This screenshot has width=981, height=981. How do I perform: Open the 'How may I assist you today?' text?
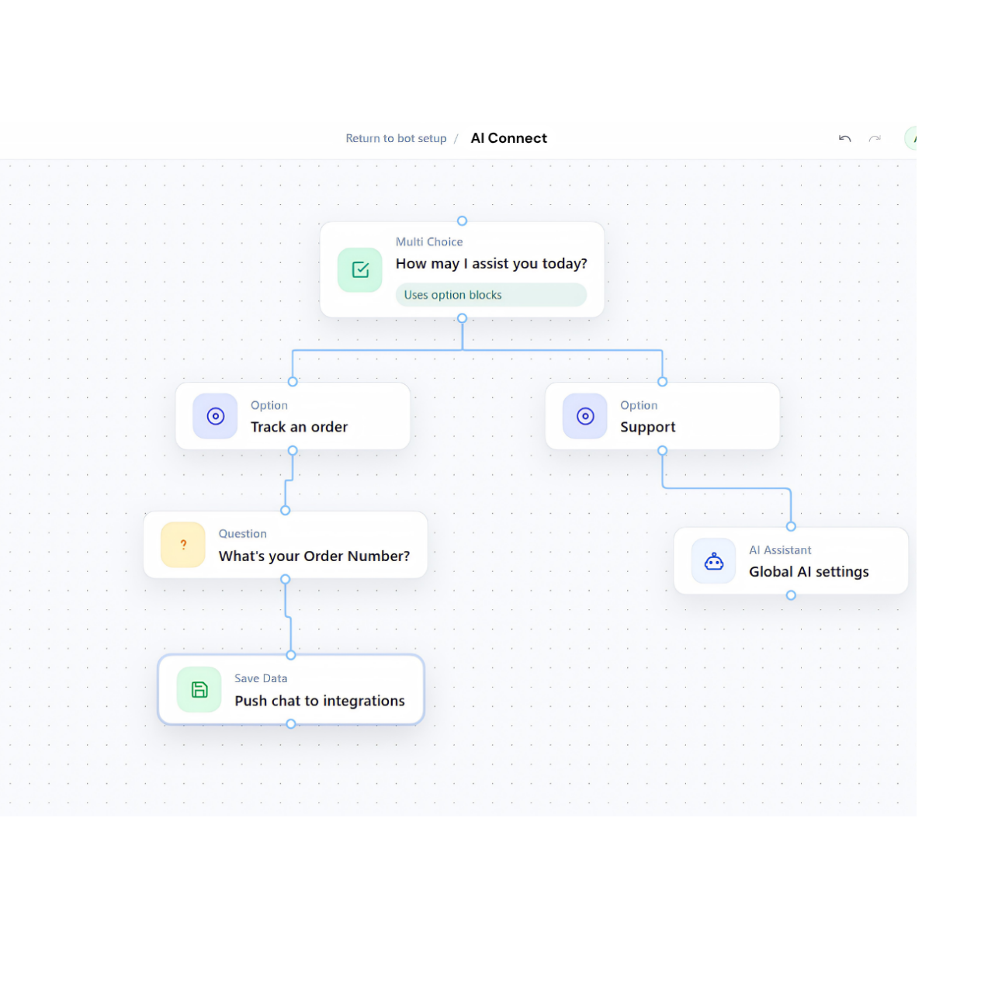click(x=491, y=264)
